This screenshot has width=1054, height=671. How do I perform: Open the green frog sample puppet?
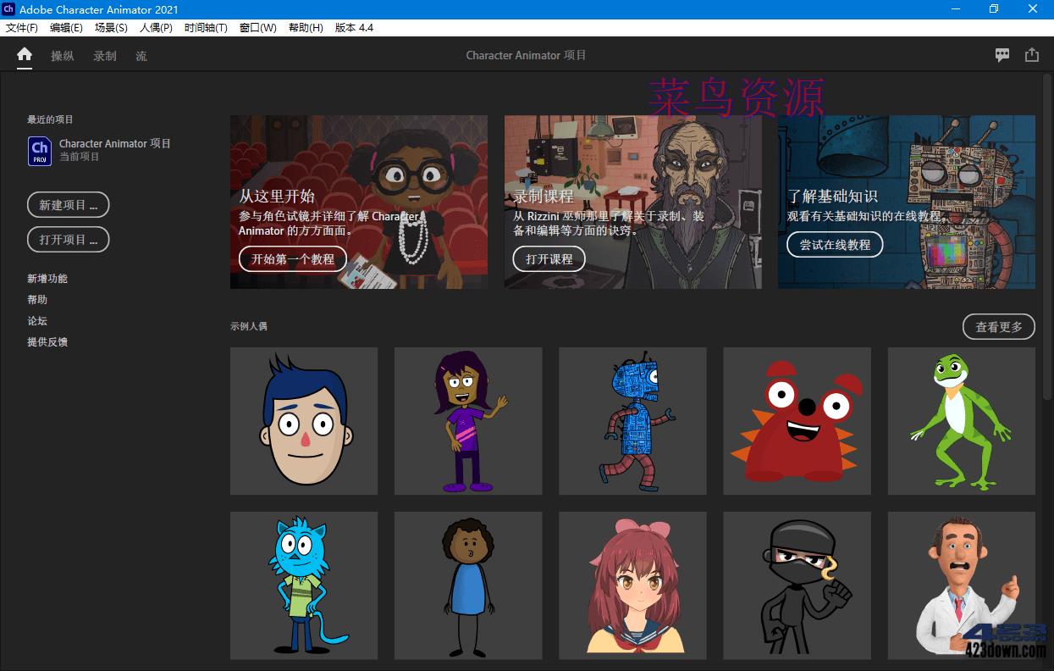click(961, 420)
